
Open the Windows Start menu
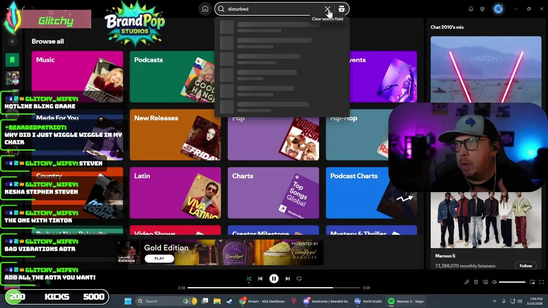[x=128, y=301]
